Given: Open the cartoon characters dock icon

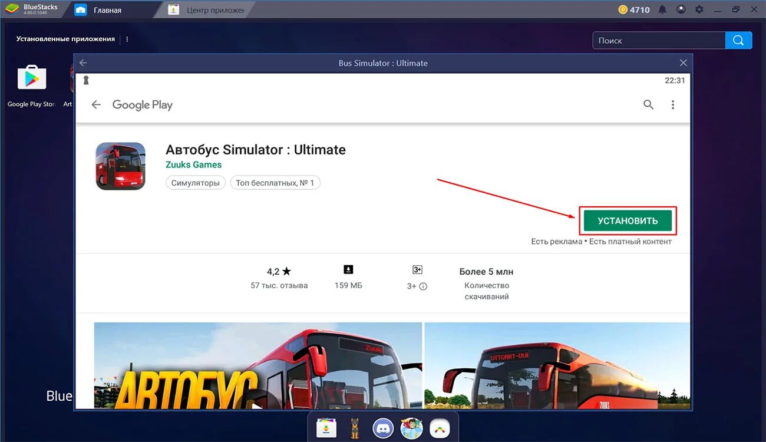Looking at the screenshot, I should [411, 428].
